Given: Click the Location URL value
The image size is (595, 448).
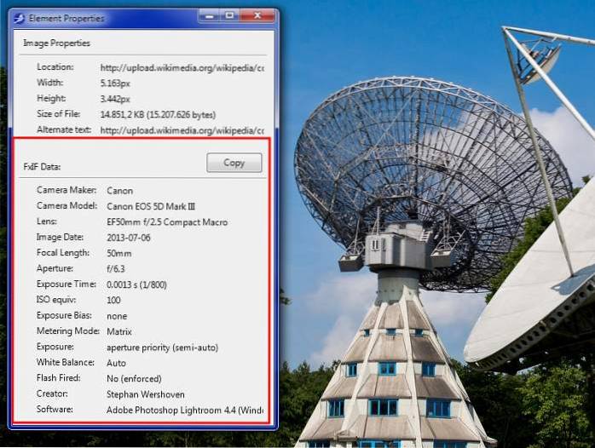Looking at the screenshot, I should click(182, 67).
